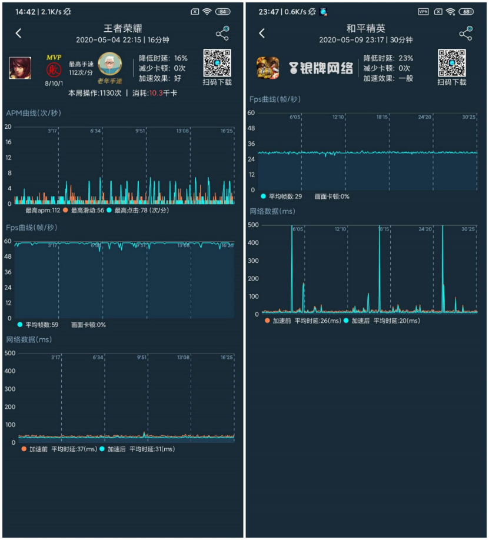Viewport: 489px width, 540px height.
Task: Tap back arrow on 王者荣耀 report
Action: click(18, 34)
